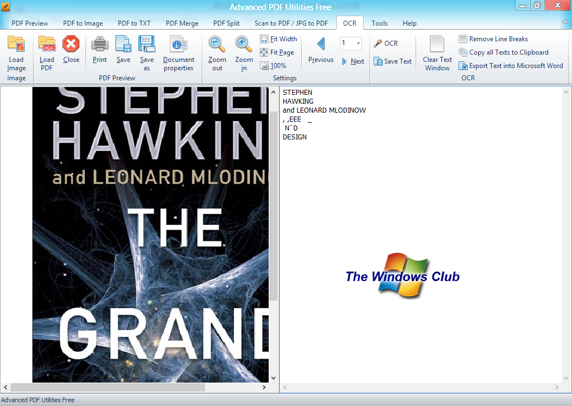
Task: Click the Load Image icon
Action: (16, 53)
